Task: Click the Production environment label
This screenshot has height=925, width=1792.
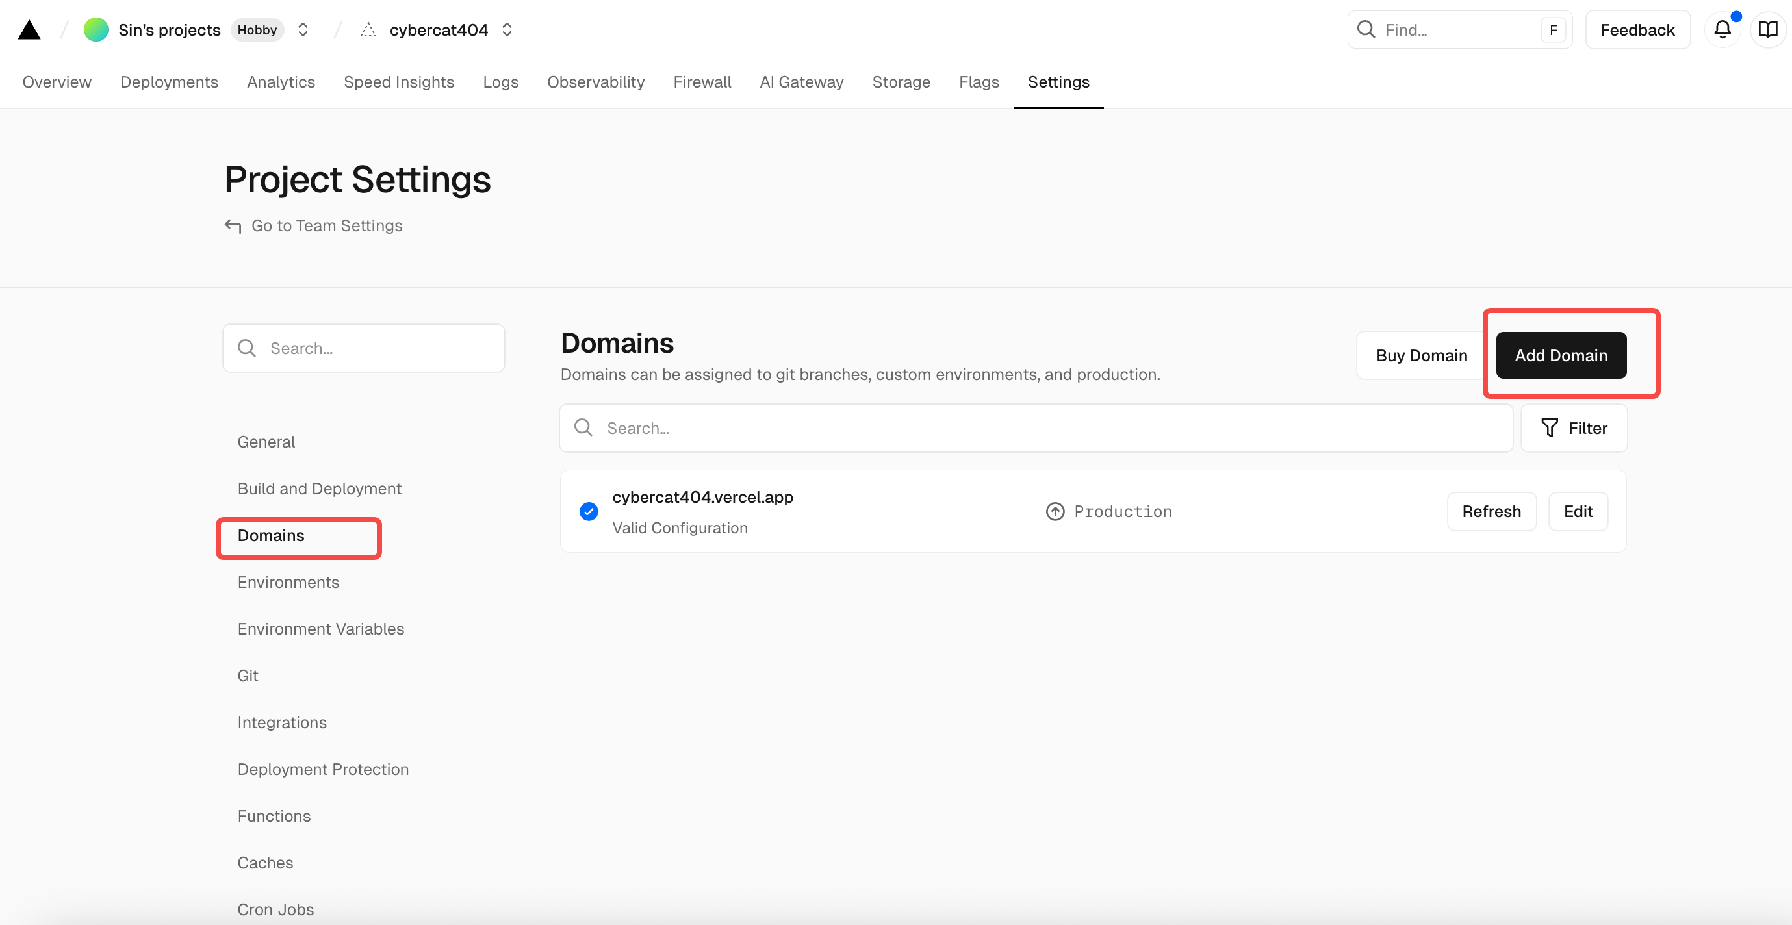Action: [1123, 512]
